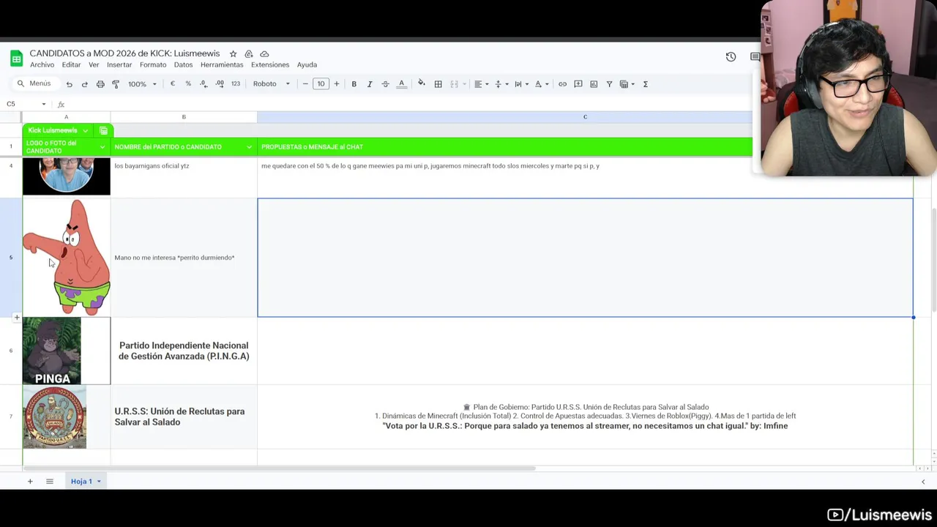Open the Editar menu
The image size is (937, 527).
point(71,64)
